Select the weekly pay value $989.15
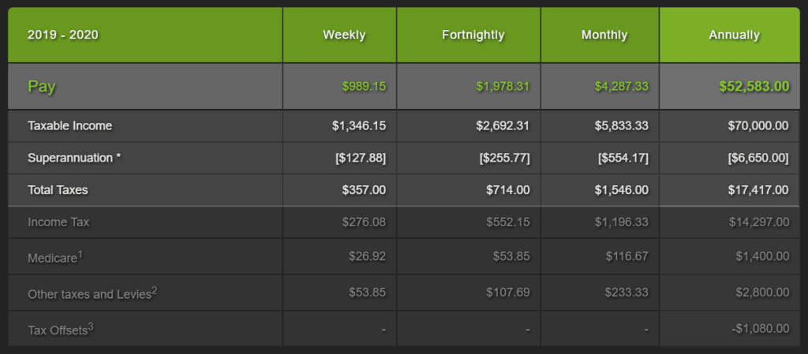The width and height of the screenshot is (808, 354). [364, 86]
